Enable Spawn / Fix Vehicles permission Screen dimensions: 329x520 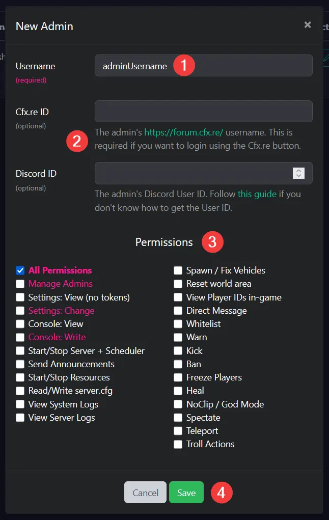178,270
